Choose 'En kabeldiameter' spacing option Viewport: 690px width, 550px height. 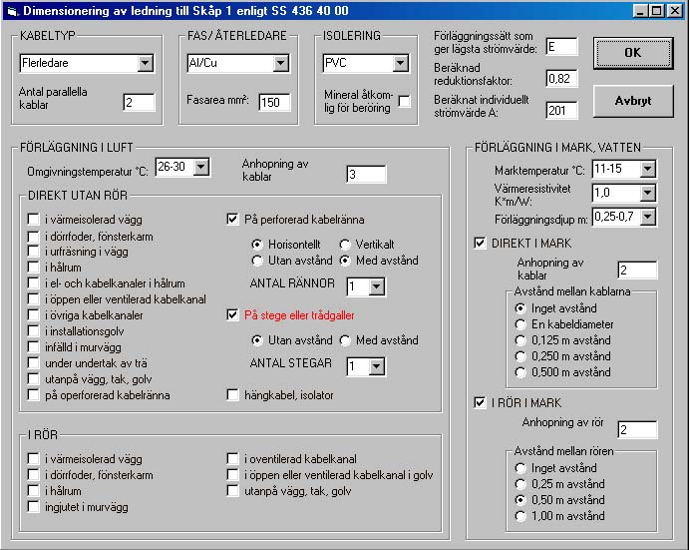pyautogui.click(x=520, y=324)
